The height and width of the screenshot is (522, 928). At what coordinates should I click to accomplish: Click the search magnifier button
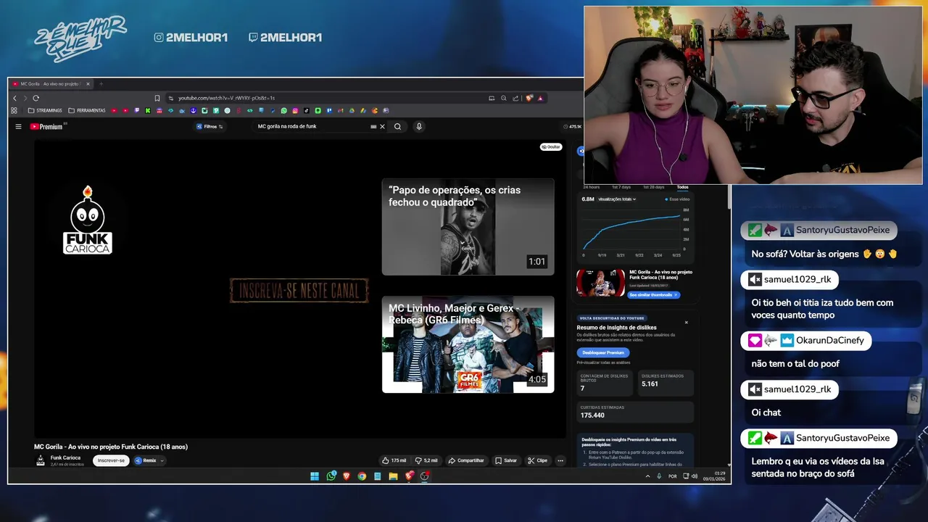[397, 126]
